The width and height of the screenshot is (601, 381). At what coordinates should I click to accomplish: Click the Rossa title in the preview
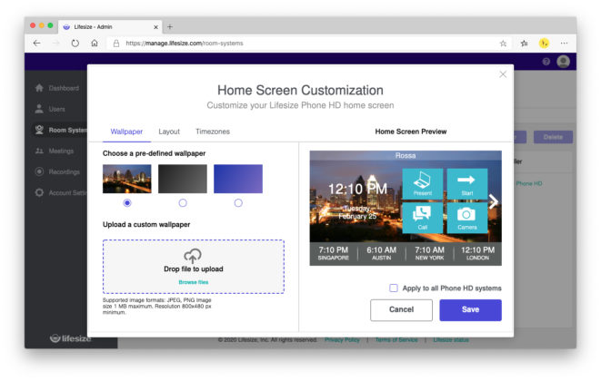coord(406,156)
